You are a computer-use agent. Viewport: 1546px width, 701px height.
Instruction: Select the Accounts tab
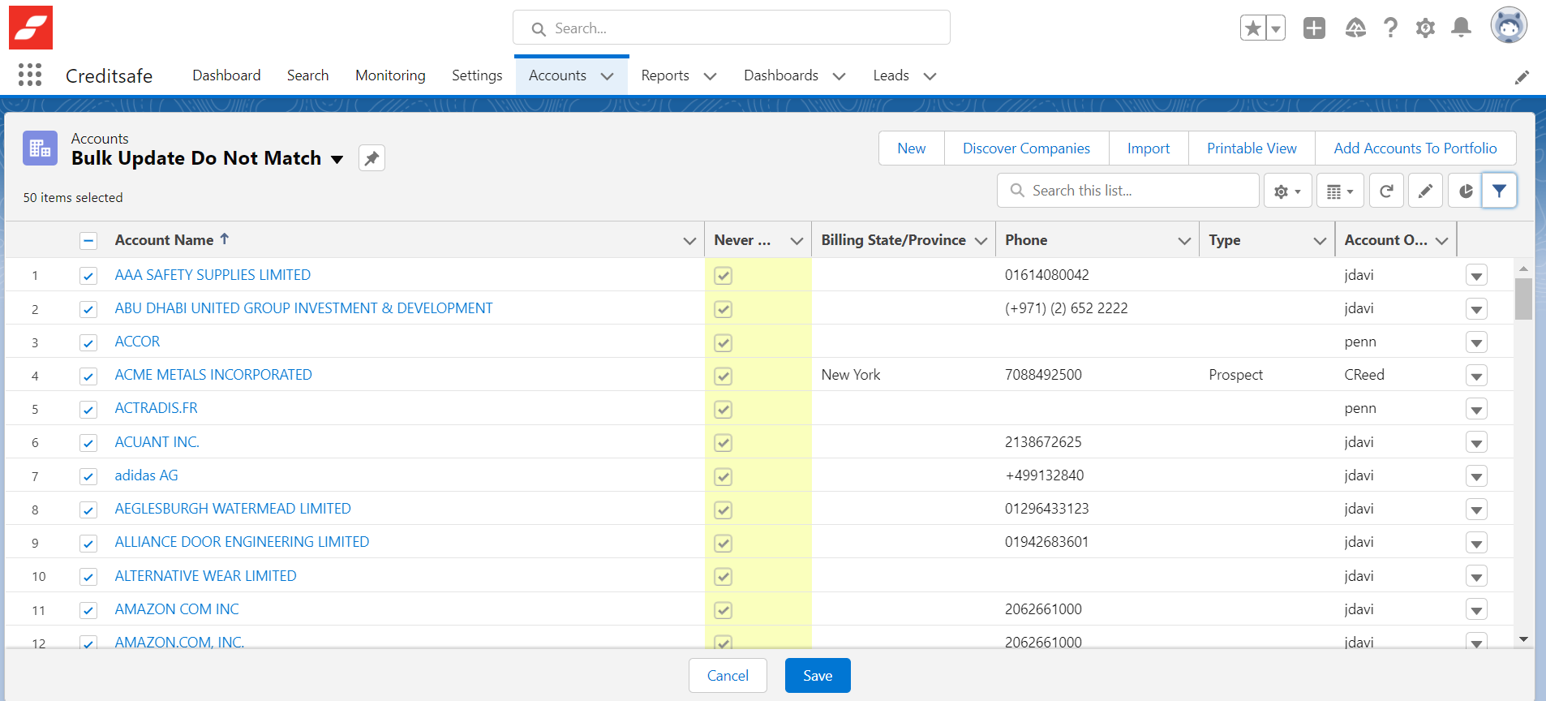pyautogui.click(x=557, y=75)
